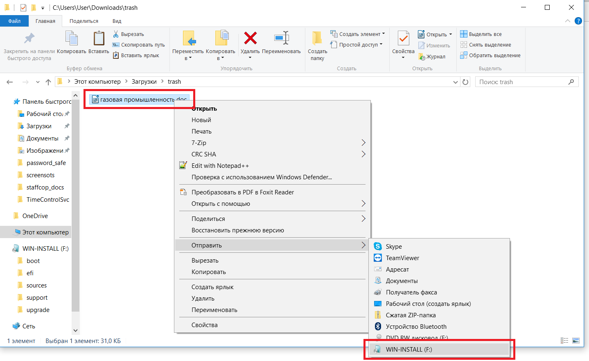589x361 pixels.
Task: Click the Paste clipboard icon
Action: coord(99,39)
